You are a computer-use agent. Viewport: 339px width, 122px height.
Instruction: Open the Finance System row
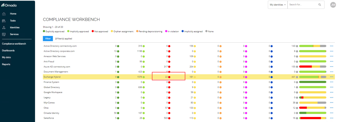tap(189, 82)
